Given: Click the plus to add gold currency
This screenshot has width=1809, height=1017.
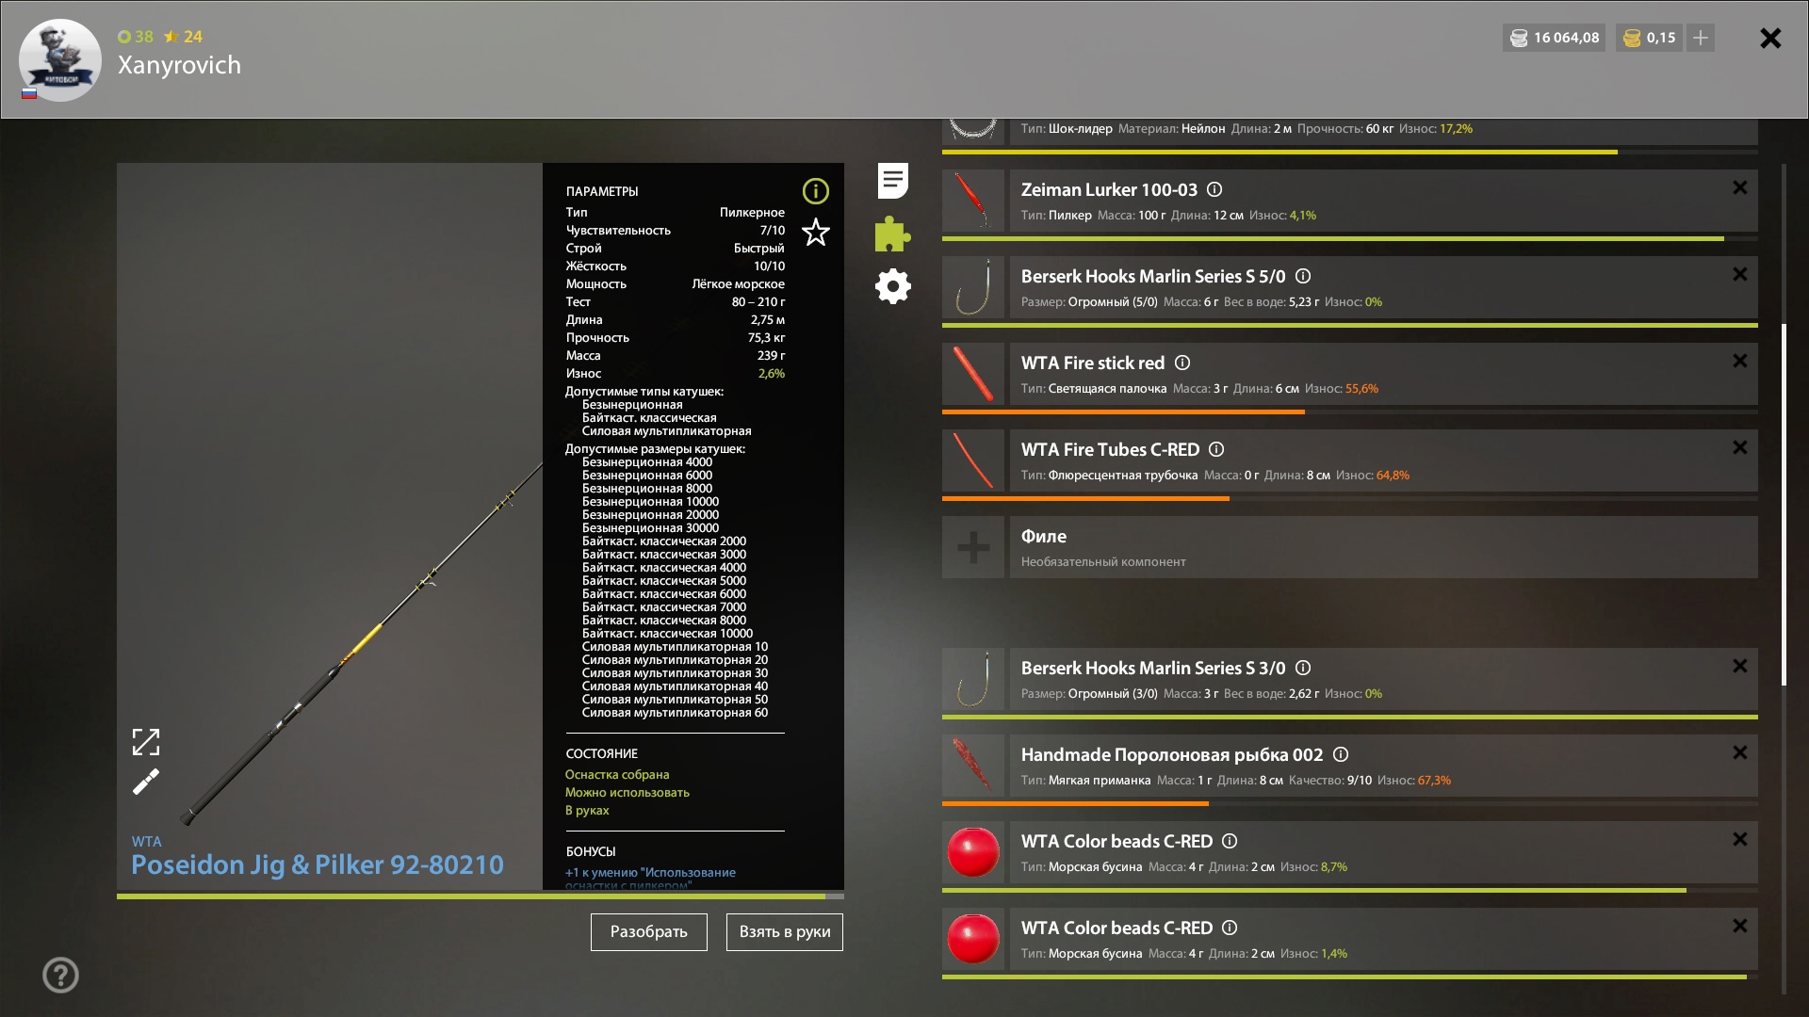Looking at the screenshot, I should click(x=1700, y=38).
